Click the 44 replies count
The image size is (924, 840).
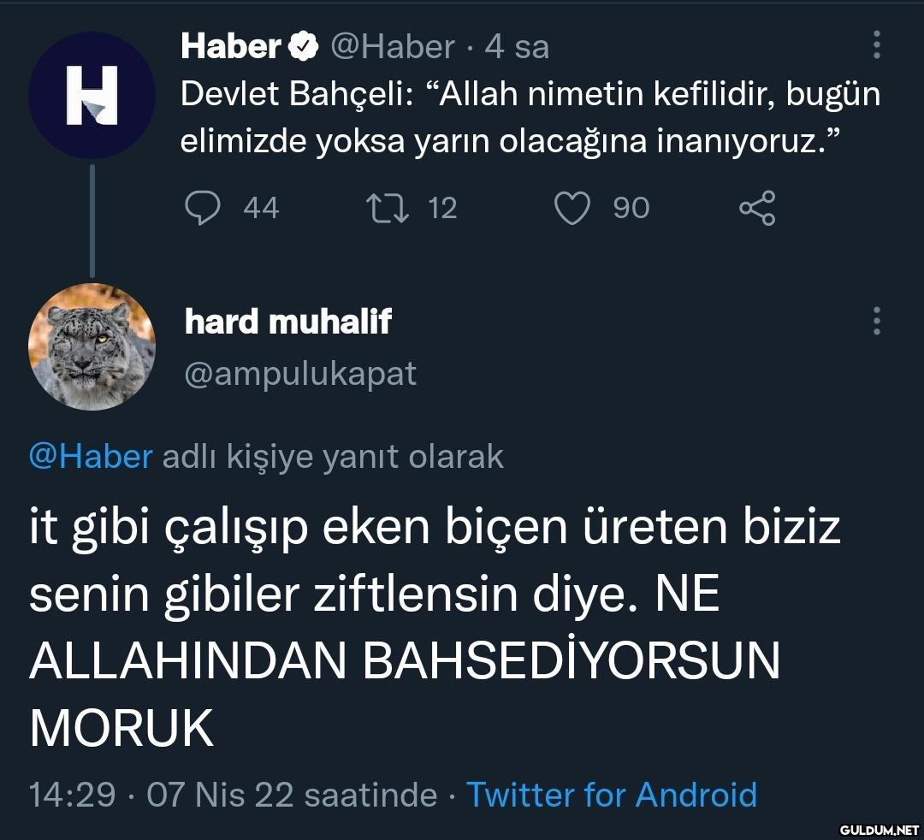pyautogui.click(x=261, y=208)
